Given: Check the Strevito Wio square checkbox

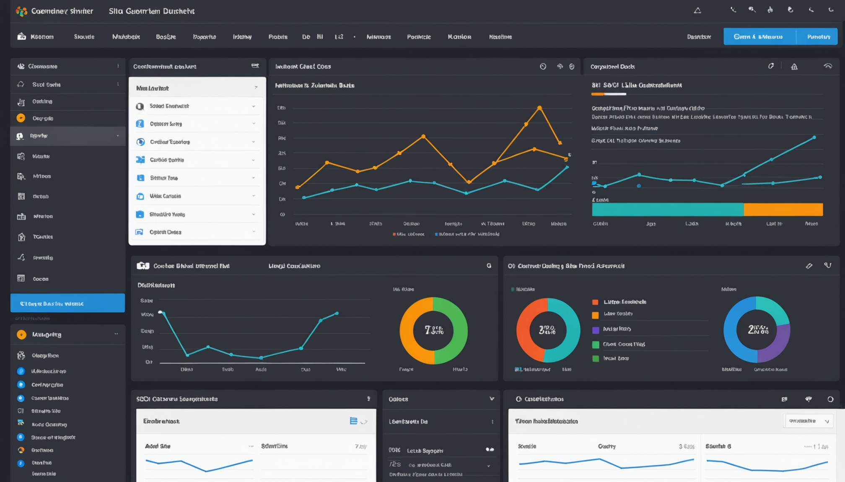Looking at the screenshot, I should click(x=21, y=411).
